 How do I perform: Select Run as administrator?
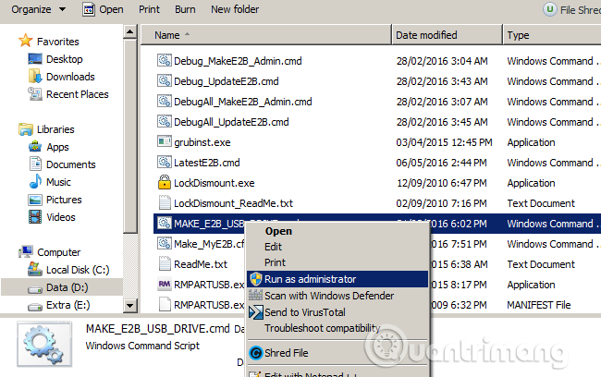tap(337, 279)
